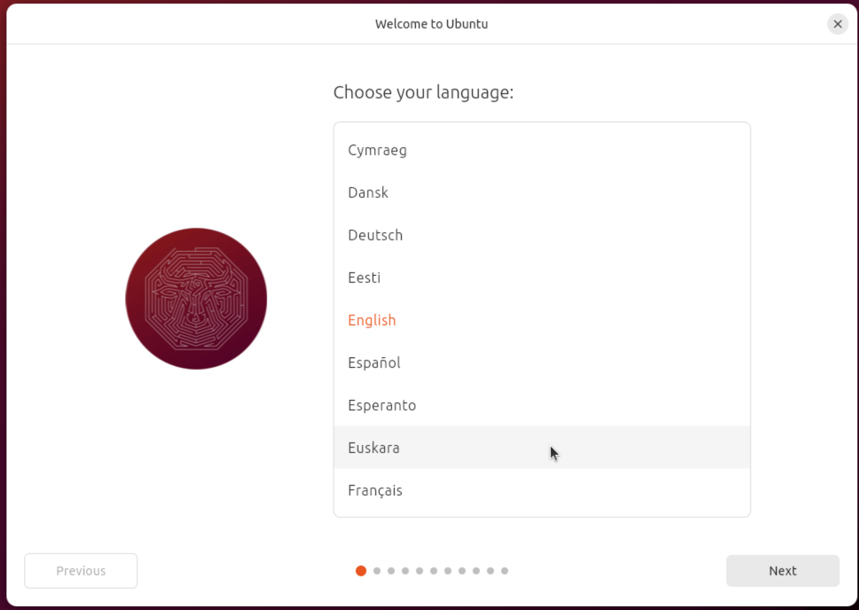Choose Dansk as the language

pyautogui.click(x=368, y=193)
